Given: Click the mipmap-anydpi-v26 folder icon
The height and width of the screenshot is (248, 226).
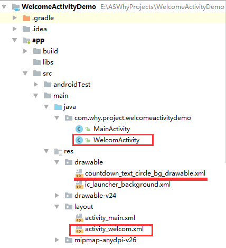Looking at the screenshot, I should (69, 240).
